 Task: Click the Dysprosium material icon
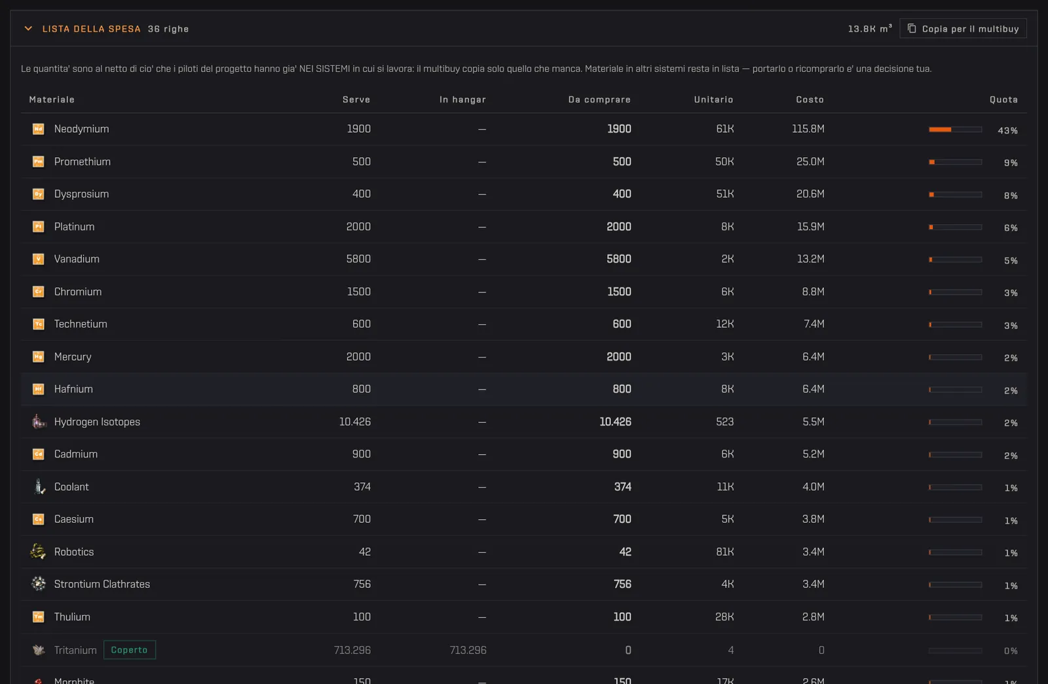point(39,194)
